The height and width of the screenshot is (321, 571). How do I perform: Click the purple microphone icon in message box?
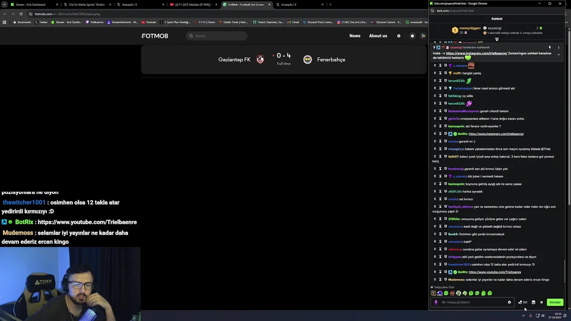tap(436, 302)
